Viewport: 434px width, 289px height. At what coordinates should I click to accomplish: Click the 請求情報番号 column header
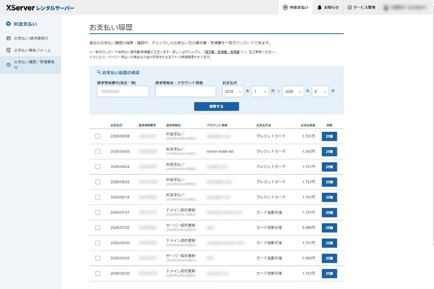(147, 125)
